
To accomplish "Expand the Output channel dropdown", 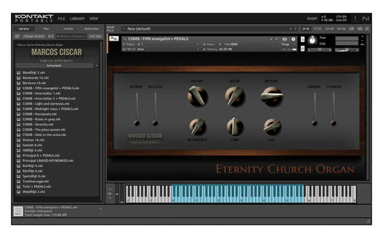I will [x=198, y=44].
